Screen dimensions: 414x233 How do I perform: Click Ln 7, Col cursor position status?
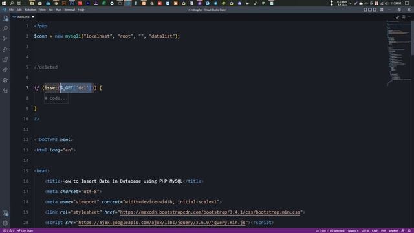click(330, 231)
